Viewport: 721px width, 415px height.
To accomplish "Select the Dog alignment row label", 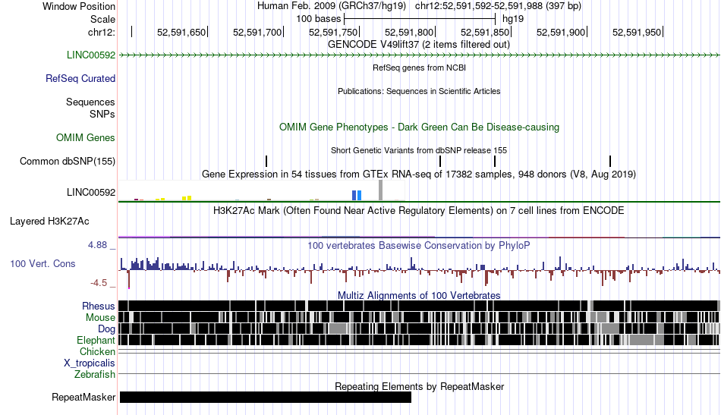I will 106,329.
